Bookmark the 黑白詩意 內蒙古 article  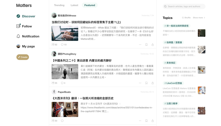(146, 83)
